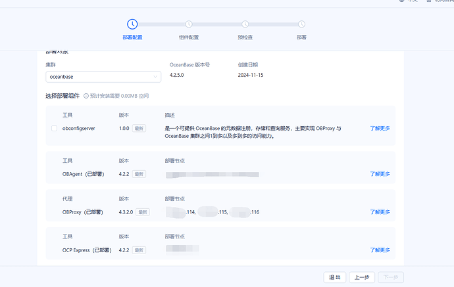Click the creation date 2024-11-15
The height and width of the screenshot is (287, 454).
pyautogui.click(x=251, y=75)
